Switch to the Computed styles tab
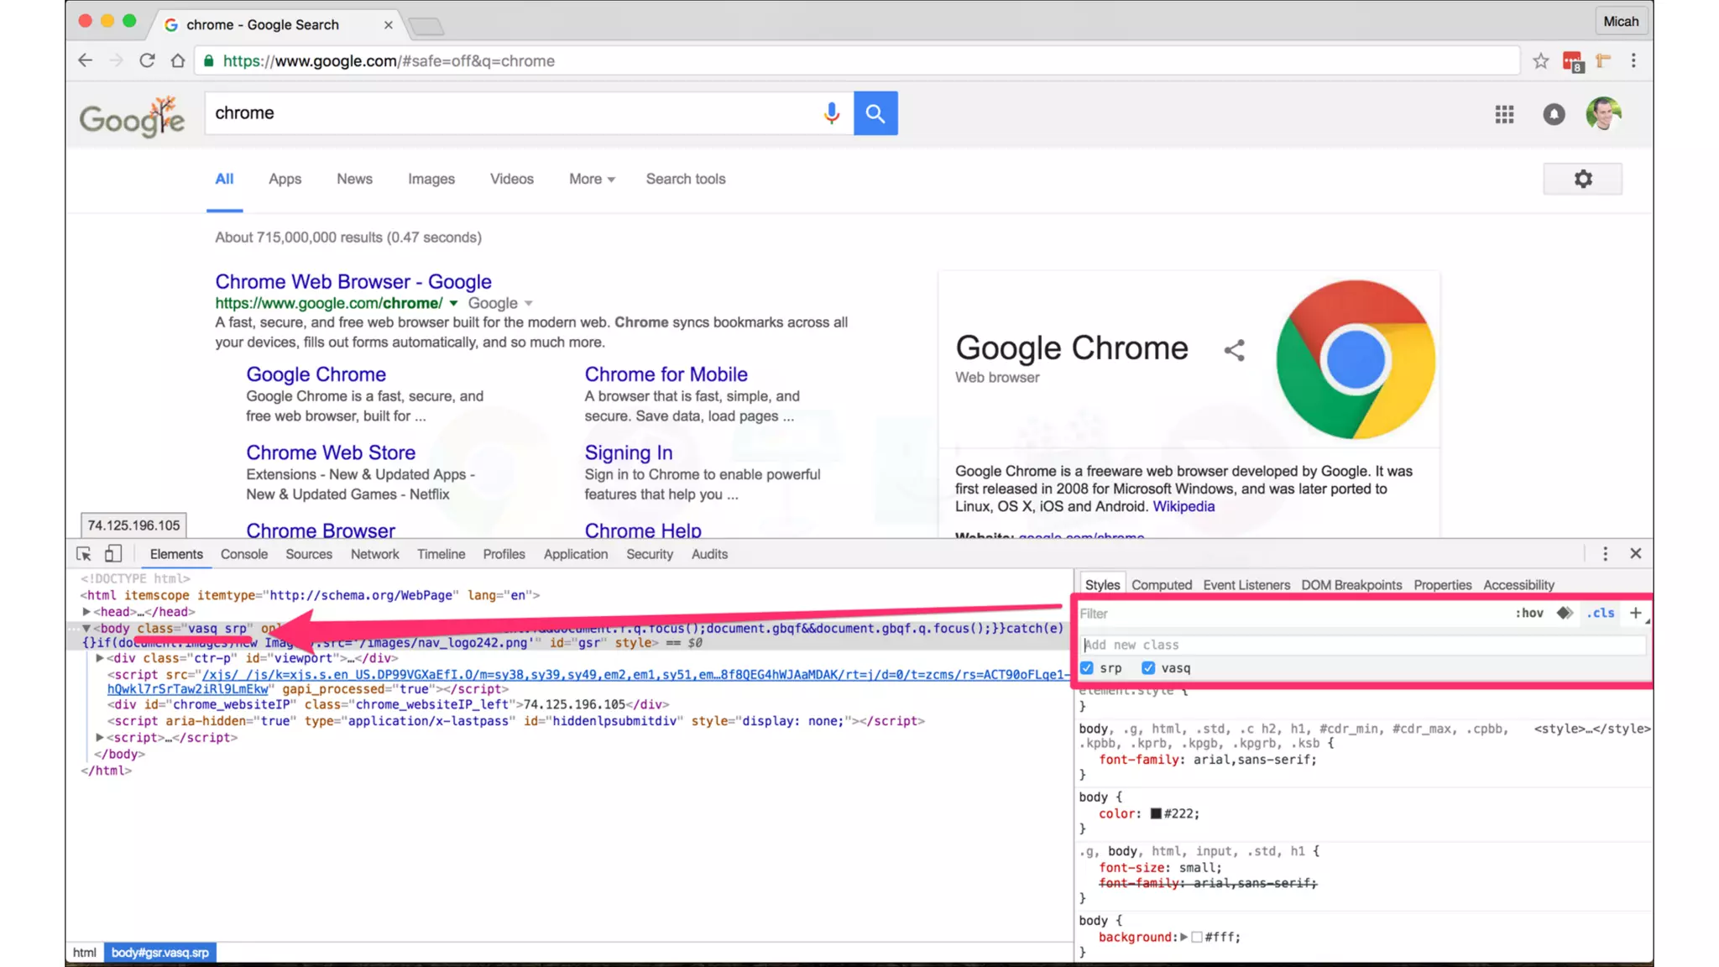The width and height of the screenshot is (1719, 967). pos(1161,585)
